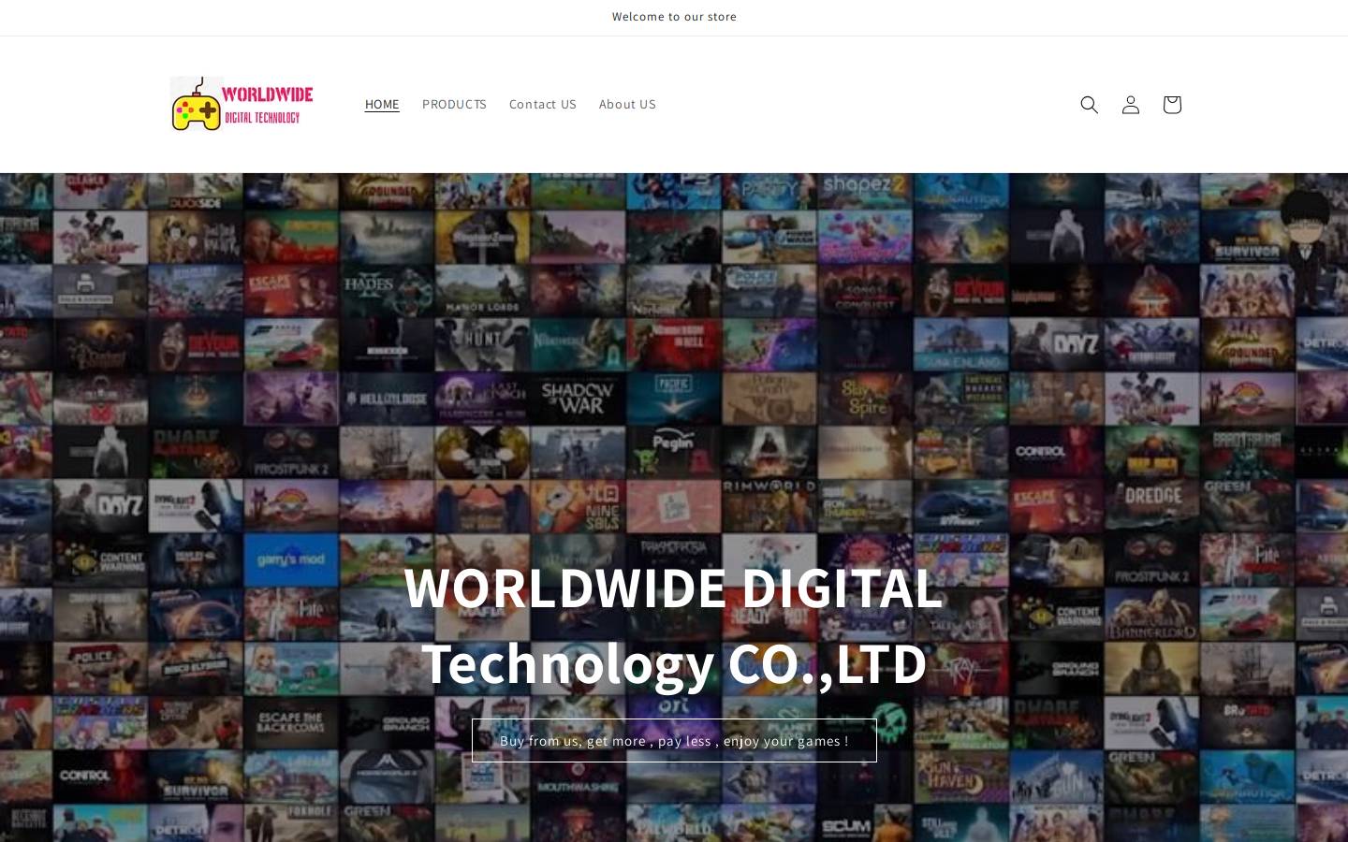Open the PRODUCTS menu item
The height and width of the screenshot is (842, 1348).
[454, 104]
